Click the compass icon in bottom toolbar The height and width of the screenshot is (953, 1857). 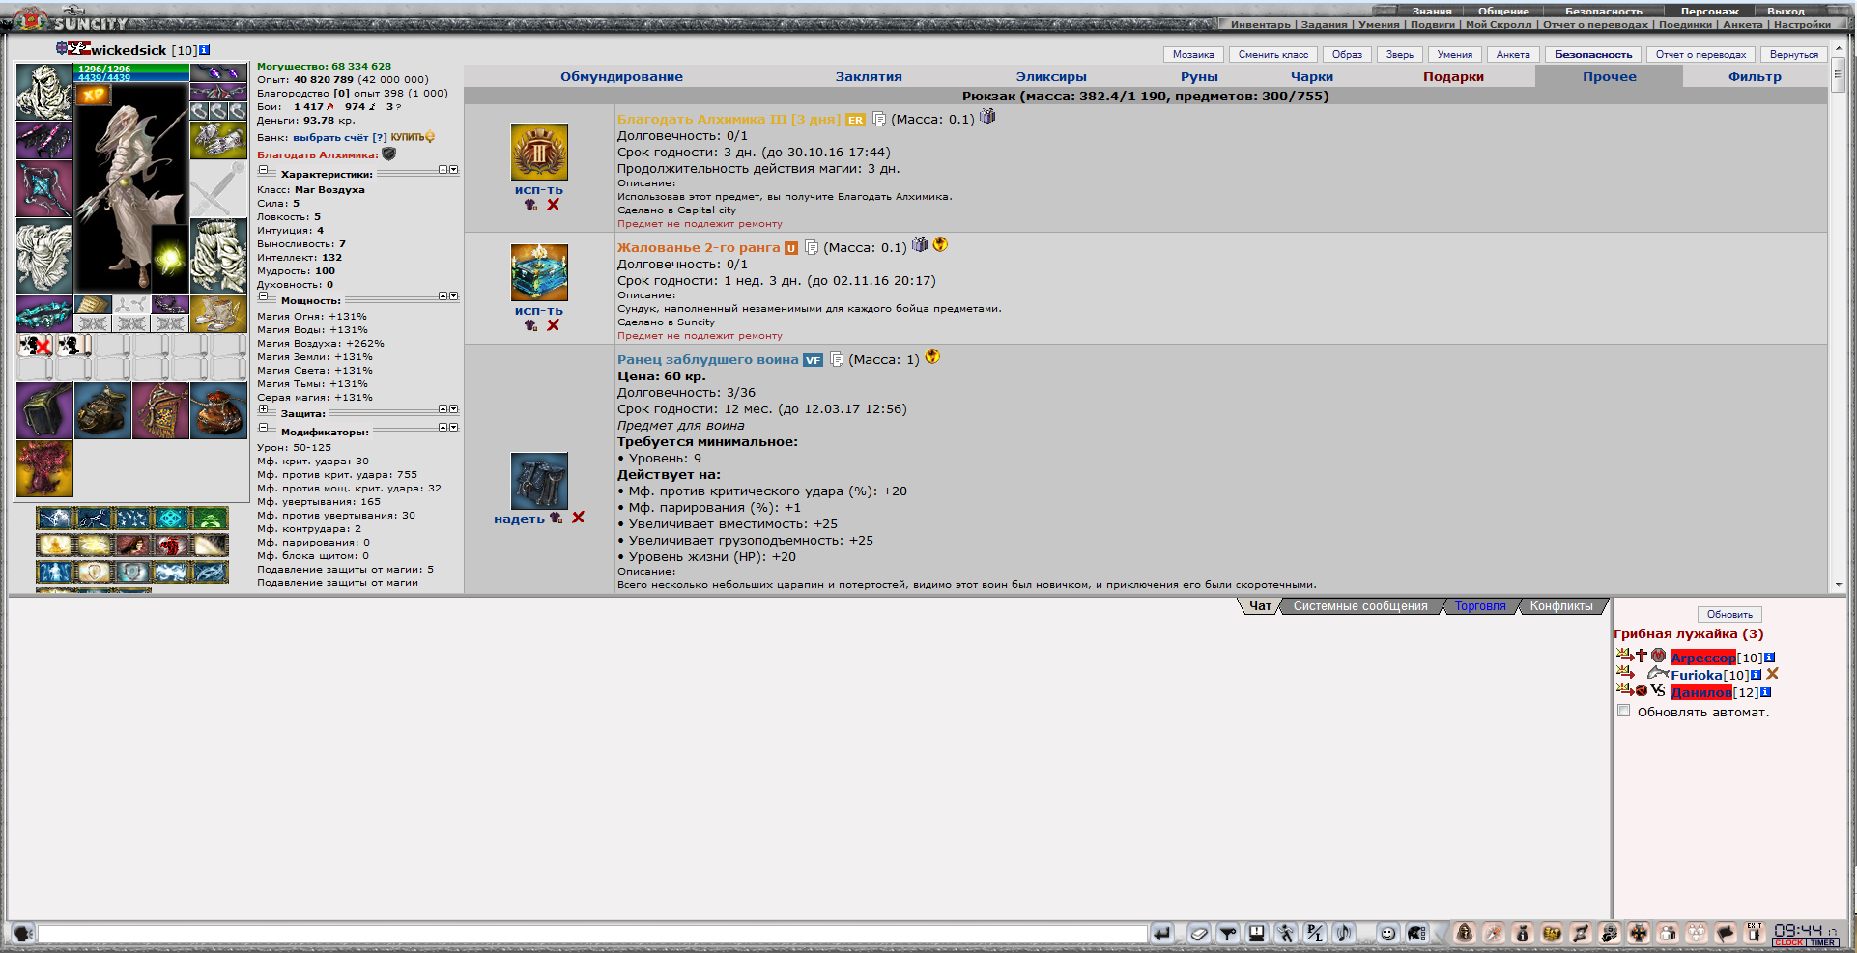click(1494, 933)
